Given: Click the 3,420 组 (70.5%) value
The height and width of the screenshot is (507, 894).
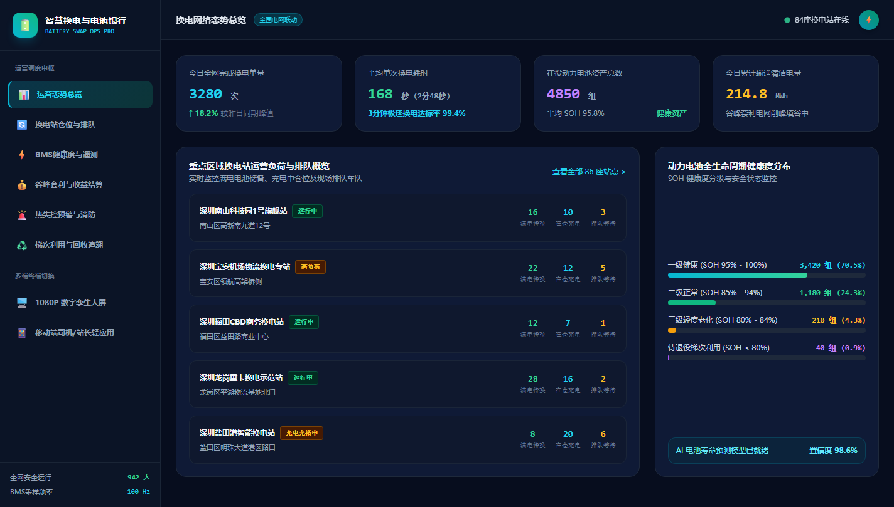Looking at the screenshot, I should coord(832,265).
